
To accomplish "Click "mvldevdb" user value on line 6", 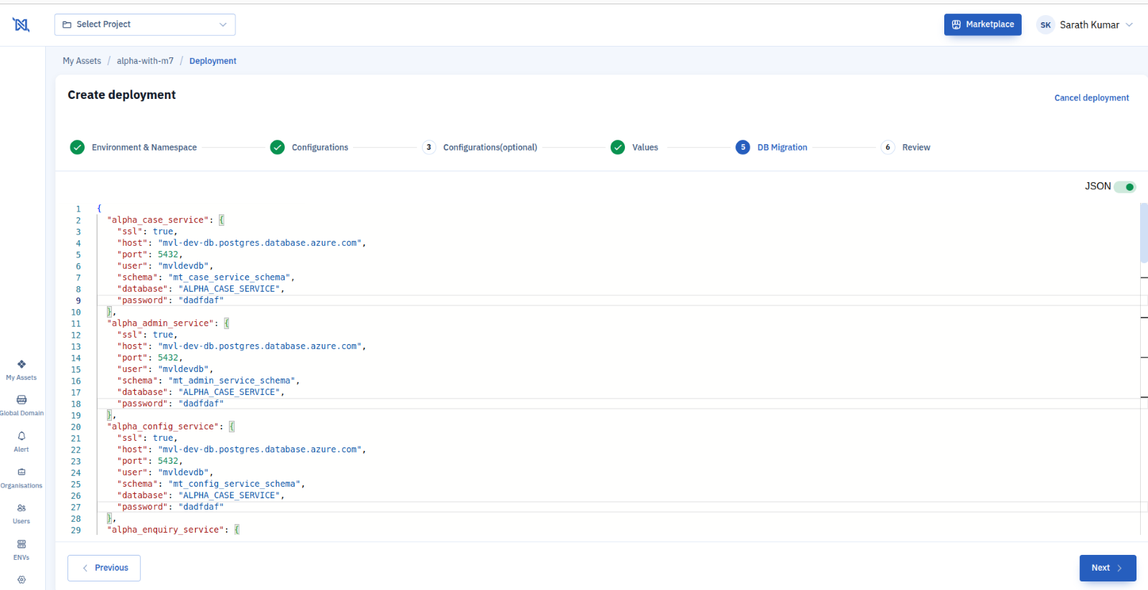I will pyautogui.click(x=183, y=266).
